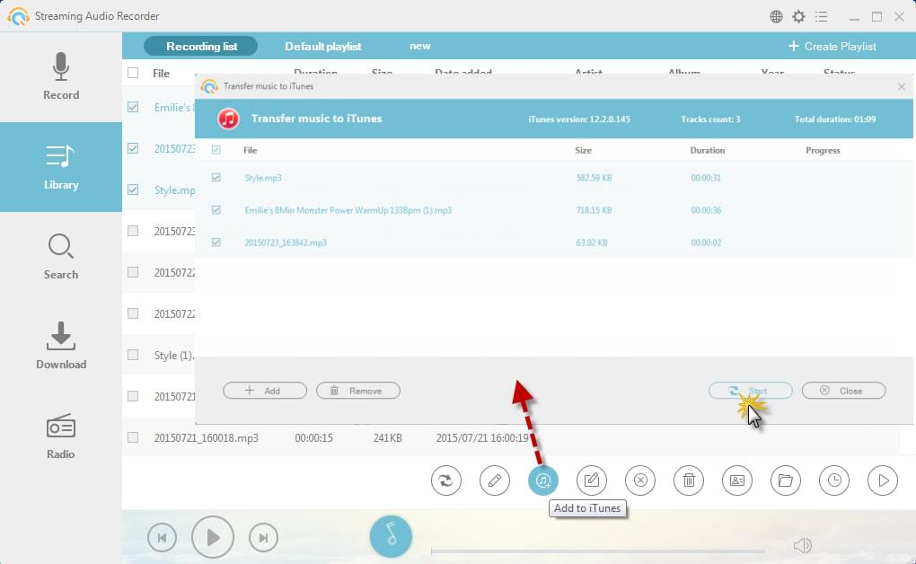
Task: Click the speaker volume icon
Action: coord(802,545)
